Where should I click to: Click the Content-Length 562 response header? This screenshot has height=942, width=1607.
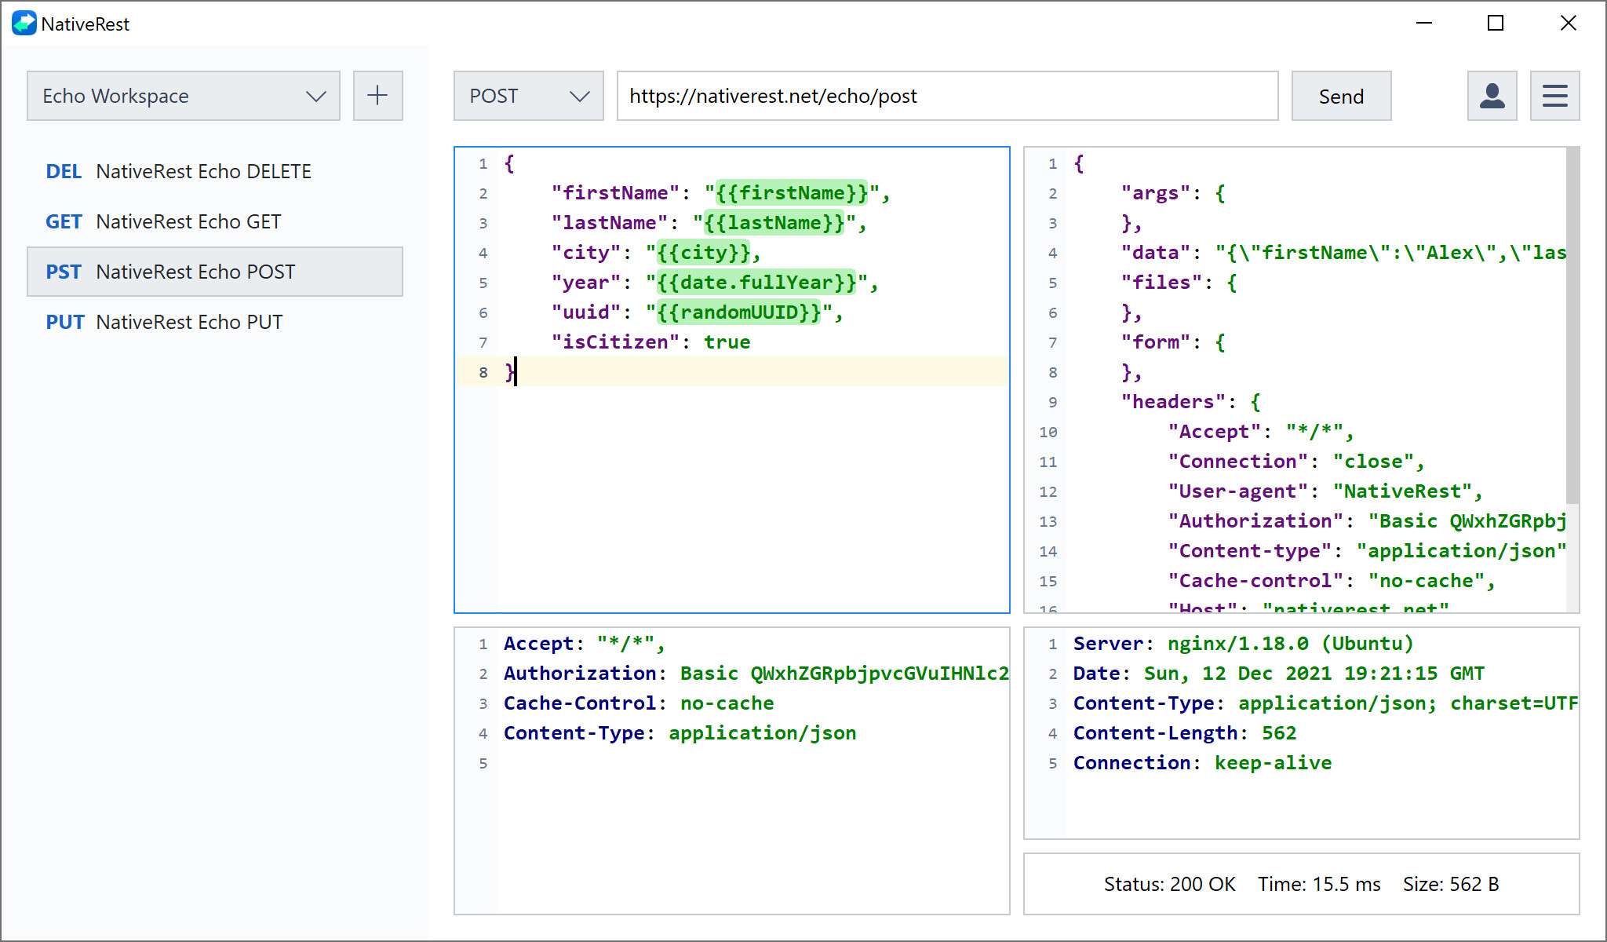pyautogui.click(x=1185, y=733)
